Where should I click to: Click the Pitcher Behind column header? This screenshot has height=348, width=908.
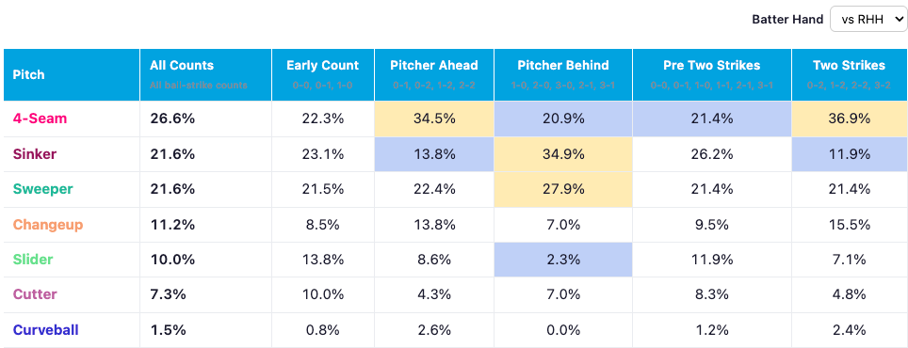(563, 75)
